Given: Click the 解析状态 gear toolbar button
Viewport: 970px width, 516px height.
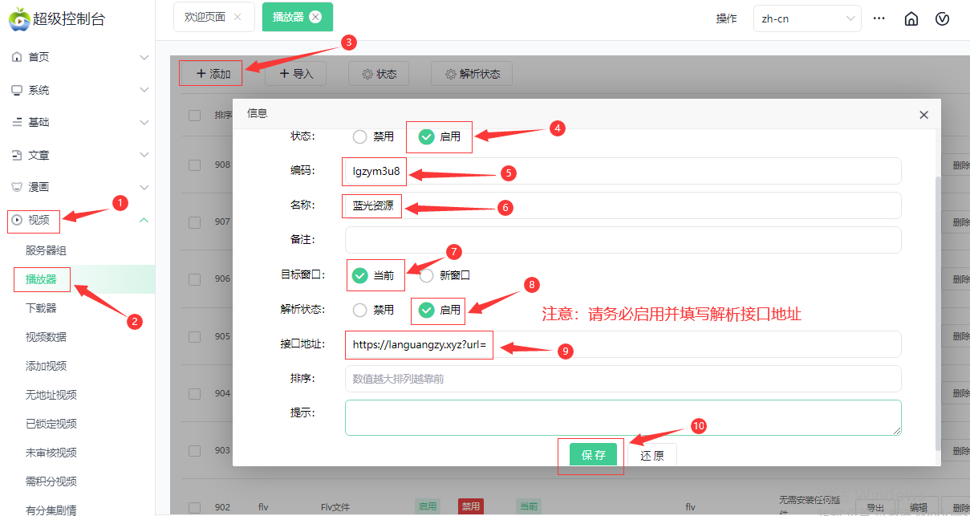Looking at the screenshot, I should tap(472, 74).
